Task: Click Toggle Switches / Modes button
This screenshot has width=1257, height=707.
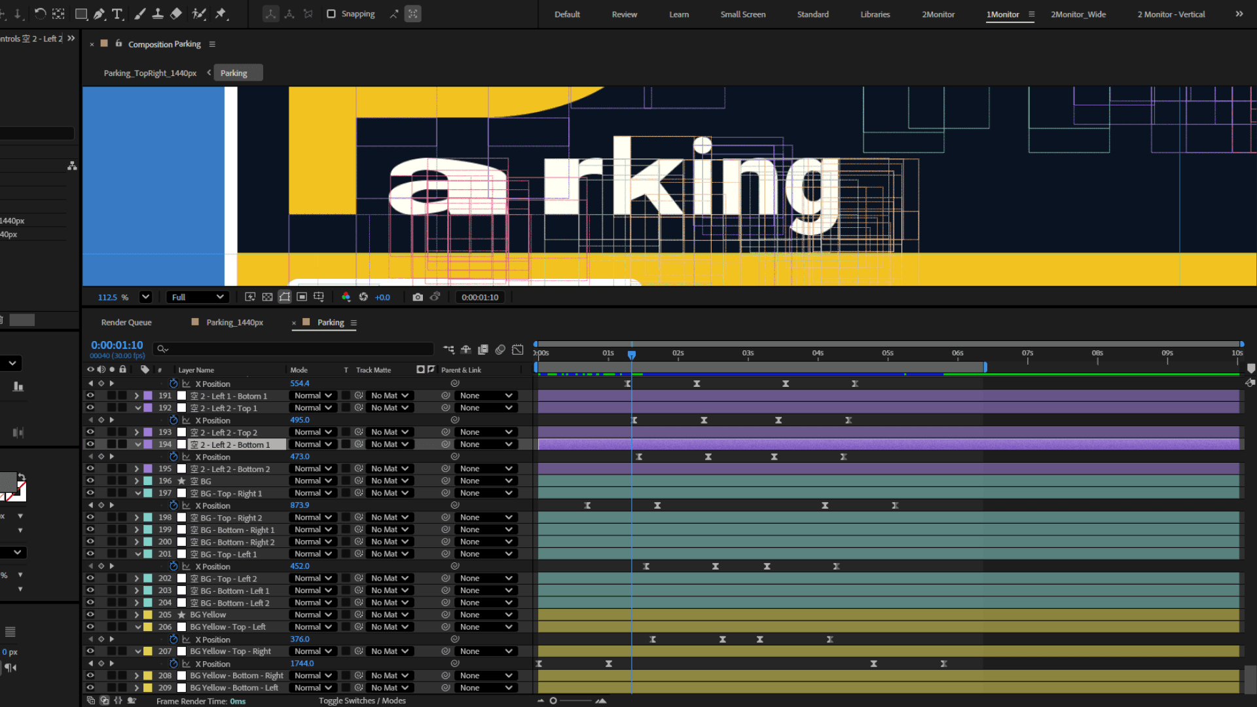Action: point(362,700)
